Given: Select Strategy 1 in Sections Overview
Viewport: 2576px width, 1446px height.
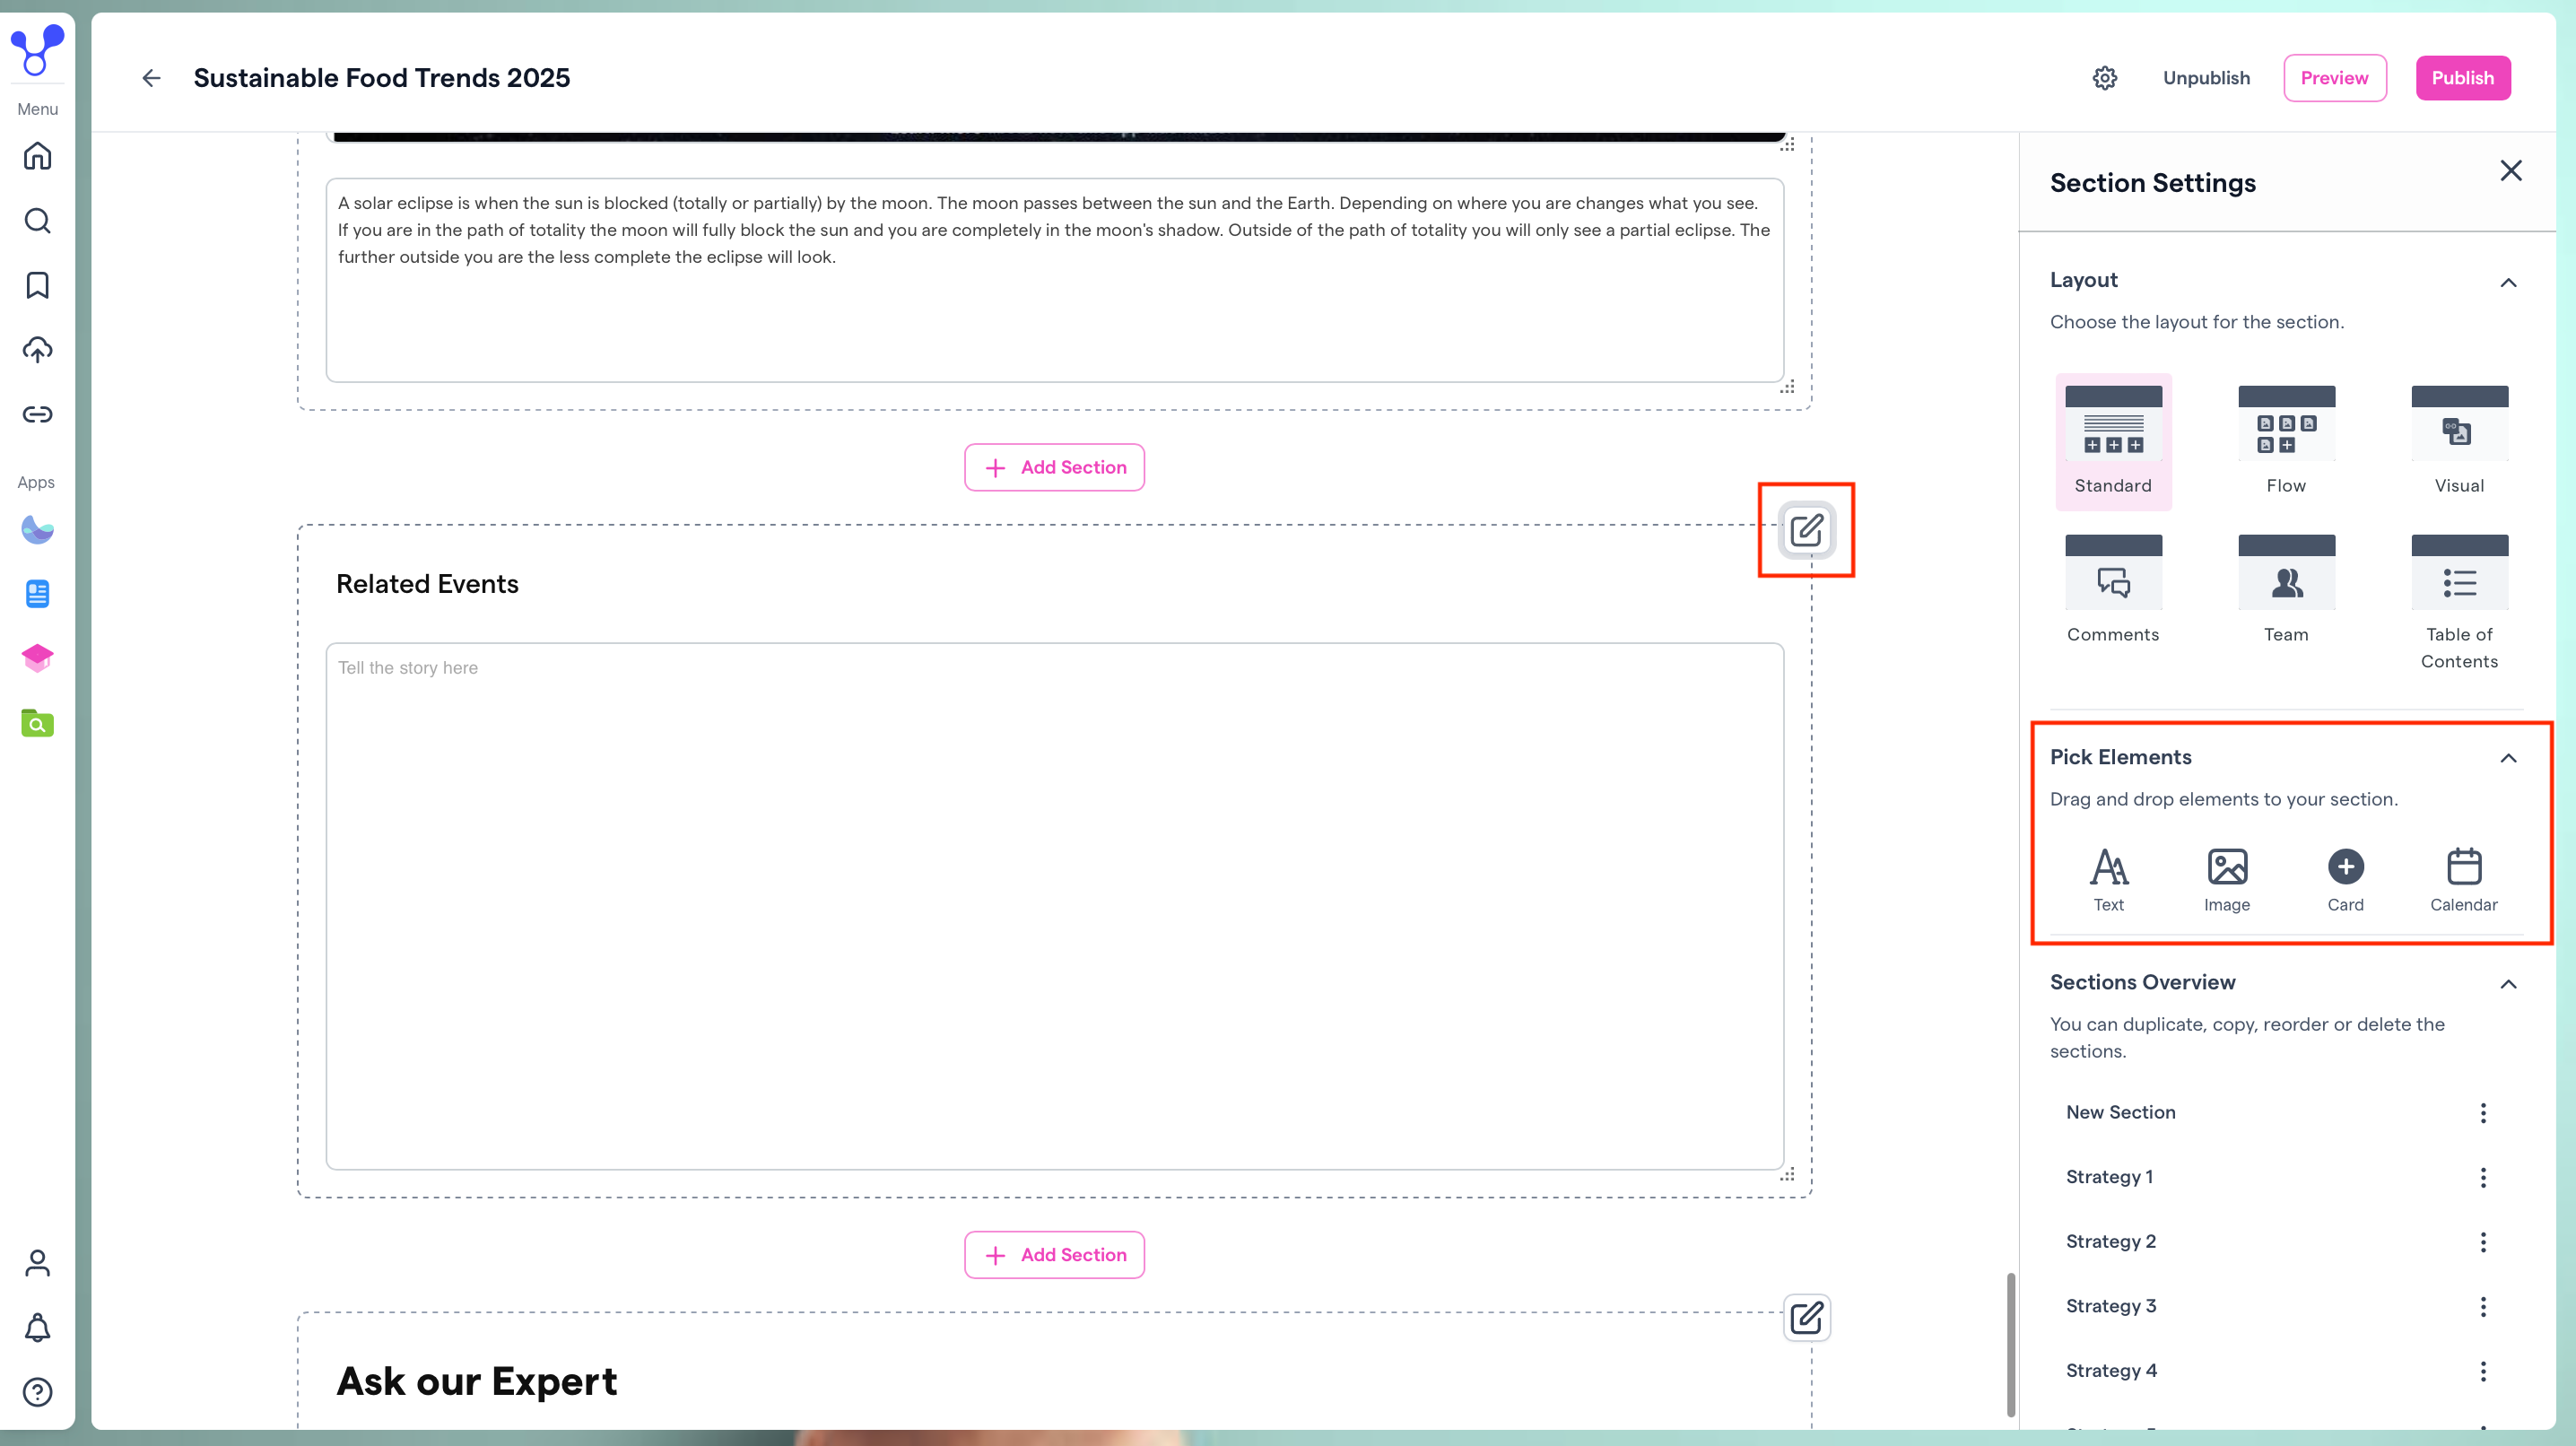Looking at the screenshot, I should 2109,1177.
